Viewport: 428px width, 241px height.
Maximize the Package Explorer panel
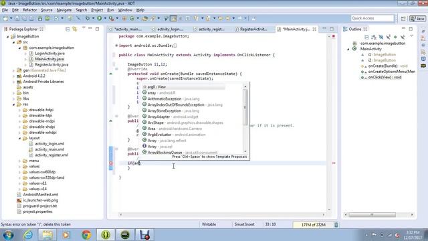97,29
